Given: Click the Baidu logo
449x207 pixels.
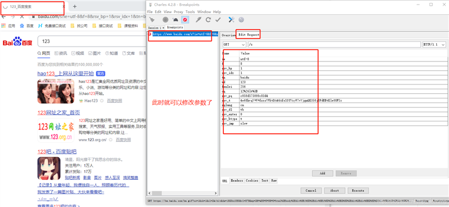Looking at the screenshot, I should (x=17, y=41).
